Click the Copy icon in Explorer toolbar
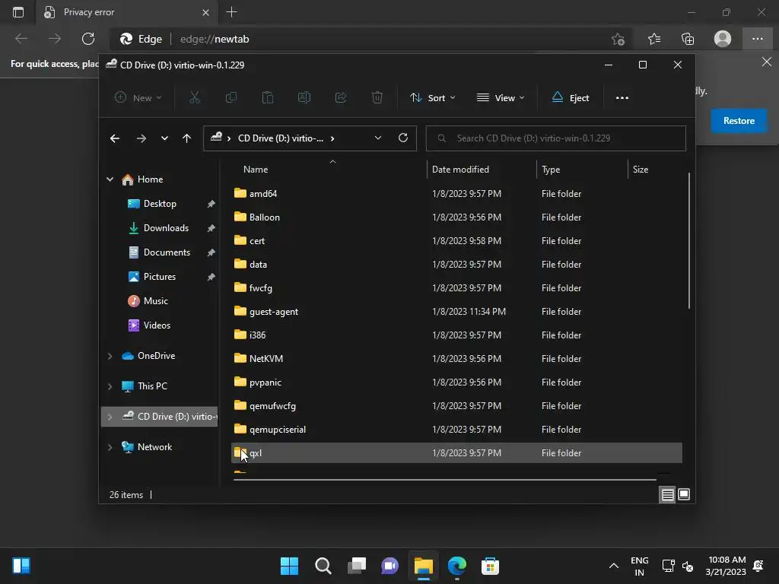This screenshot has width=779, height=584. click(231, 98)
